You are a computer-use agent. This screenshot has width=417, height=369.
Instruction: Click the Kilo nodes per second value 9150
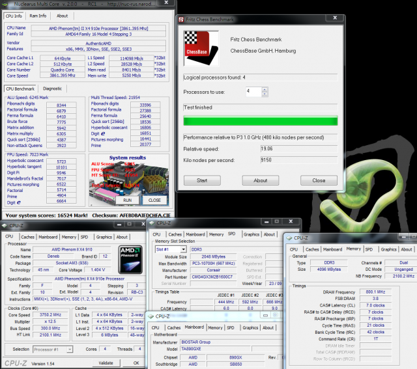pyautogui.click(x=299, y=160)
